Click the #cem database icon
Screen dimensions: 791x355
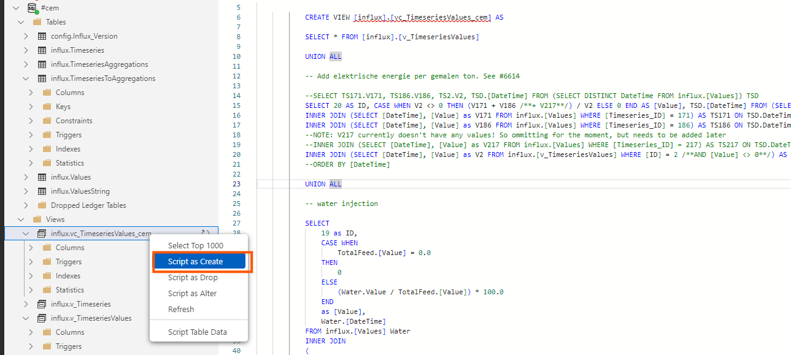(32, 8)
